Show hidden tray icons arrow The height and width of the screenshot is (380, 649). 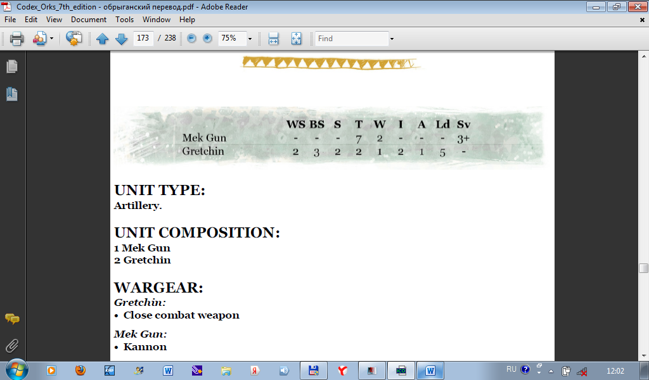coord(551,371)
